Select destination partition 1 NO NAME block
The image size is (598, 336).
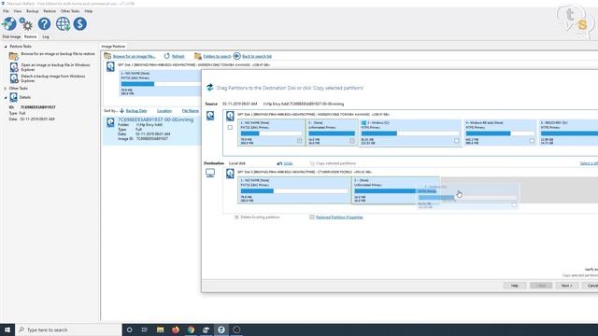(x=293, y=190)
